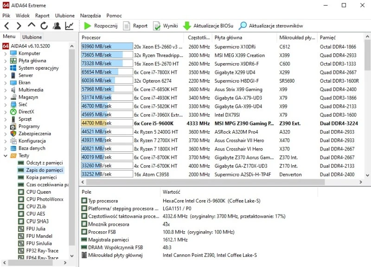Sort by the Płyta główna column header
The height and width of the screenshot is (267, 371).
tap(245, 38)
